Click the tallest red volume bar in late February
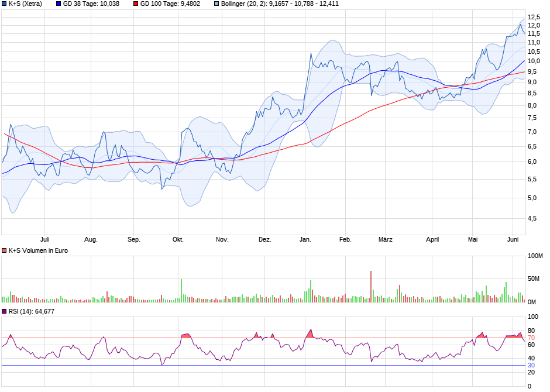550x392 pixels. (371, 287)
